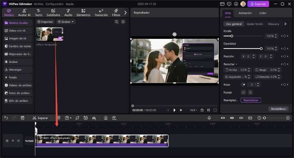Image resolution: width=294 pixels, height=158 pixels.
Task: Take a snapshot of the preview
Action: [x=202, y=110]
